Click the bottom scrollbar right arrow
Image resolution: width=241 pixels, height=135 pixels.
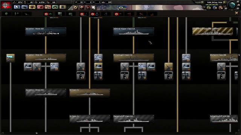tap(236, 133)
